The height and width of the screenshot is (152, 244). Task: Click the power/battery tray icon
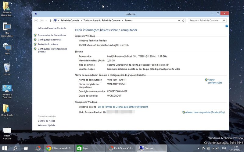coord(208,148)
